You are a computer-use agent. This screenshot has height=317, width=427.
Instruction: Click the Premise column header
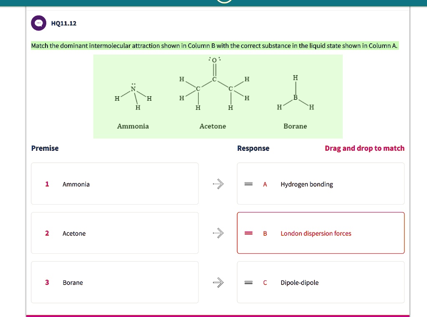coord(45,148)
